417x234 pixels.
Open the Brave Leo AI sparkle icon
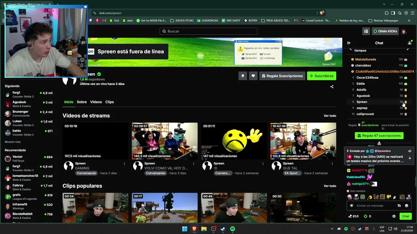[400, 13]
